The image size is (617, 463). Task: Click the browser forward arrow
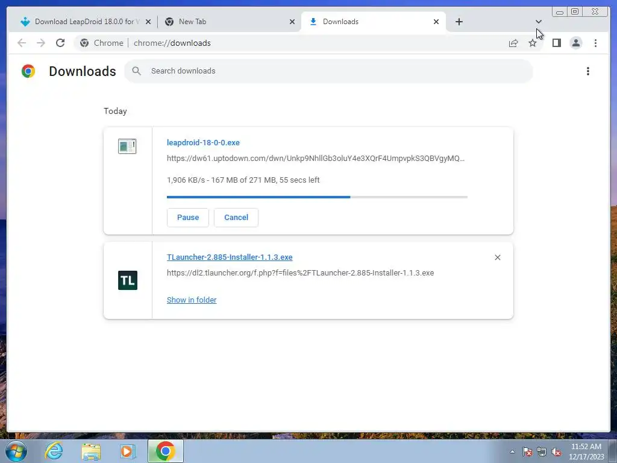[x=41, y=43]
